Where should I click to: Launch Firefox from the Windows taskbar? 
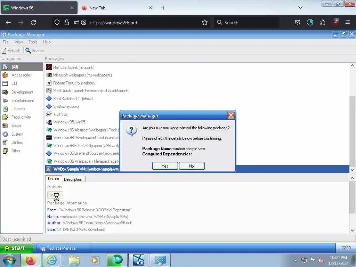(31, 260)
